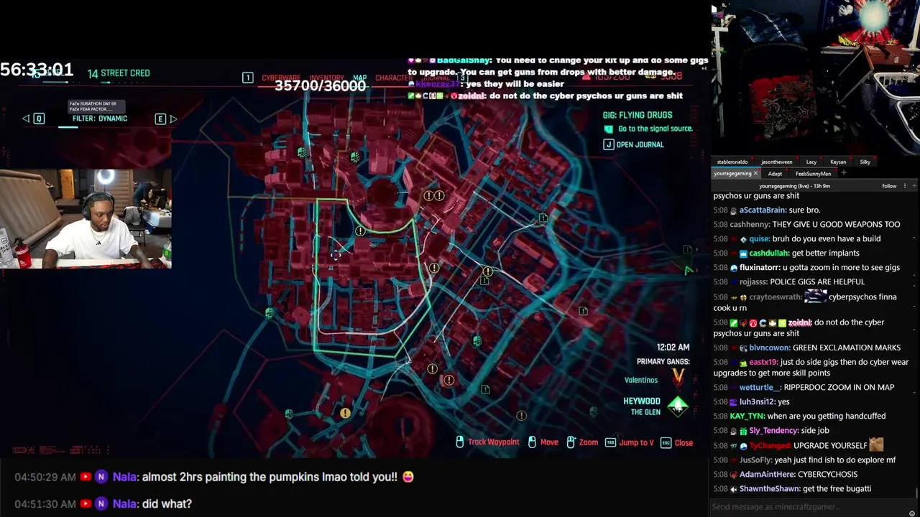Click Open Journal prompt
Image resolution: width=920 pixels, height=517 pixels.
[634, 144]
